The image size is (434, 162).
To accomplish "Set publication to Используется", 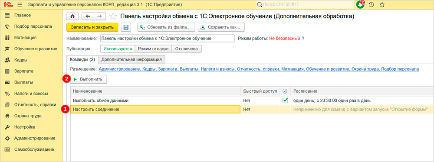I will 118,49.
